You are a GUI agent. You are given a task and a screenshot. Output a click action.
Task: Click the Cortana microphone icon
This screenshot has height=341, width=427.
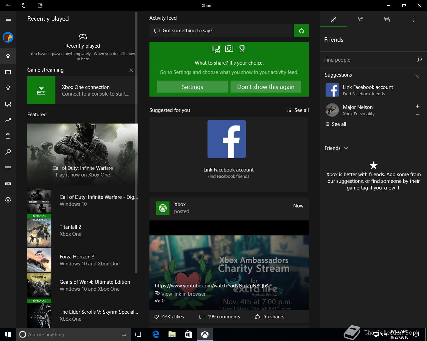124,334
